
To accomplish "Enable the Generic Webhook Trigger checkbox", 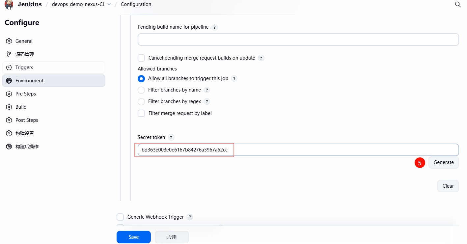I will [x=121, y=217].
